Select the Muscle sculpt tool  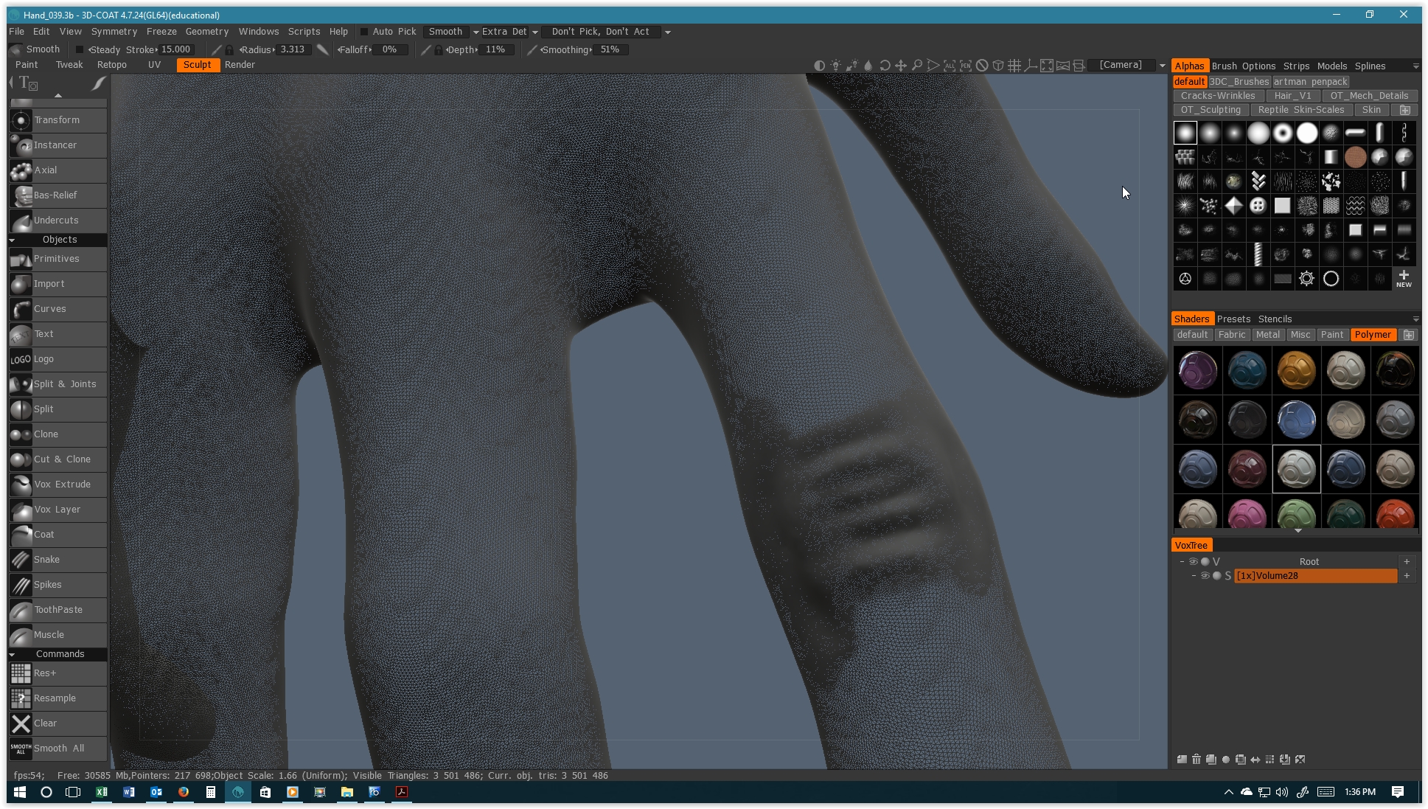(49, 634)
